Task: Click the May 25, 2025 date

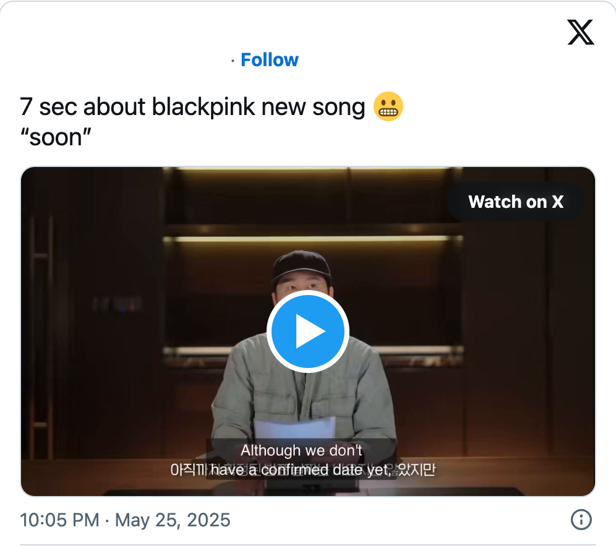Action: 173,520
